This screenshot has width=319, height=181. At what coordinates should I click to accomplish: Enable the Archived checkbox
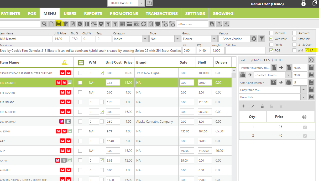tap(295, 33)
